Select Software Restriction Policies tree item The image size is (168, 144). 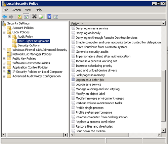[31, 63]
